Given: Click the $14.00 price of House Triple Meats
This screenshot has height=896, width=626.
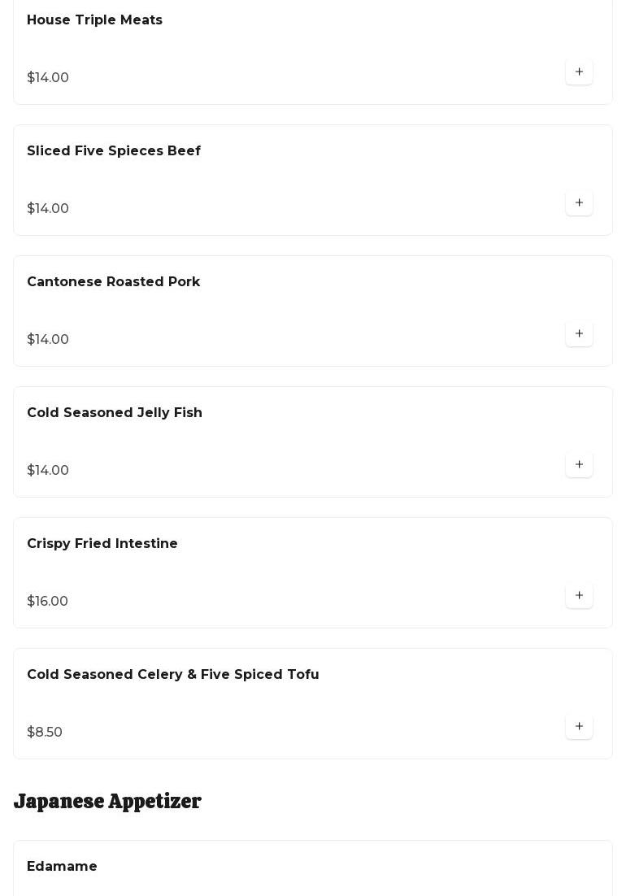Looking at the screenshot, I should pyautogui.click(x=48, y=78).
